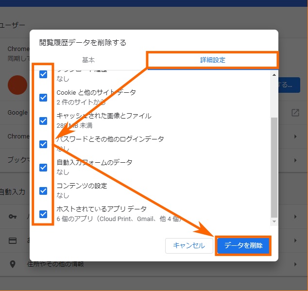Click the データを削除 button
Image resolution: width=308 pixels, height=291 pixels.
tap(243, 246)
